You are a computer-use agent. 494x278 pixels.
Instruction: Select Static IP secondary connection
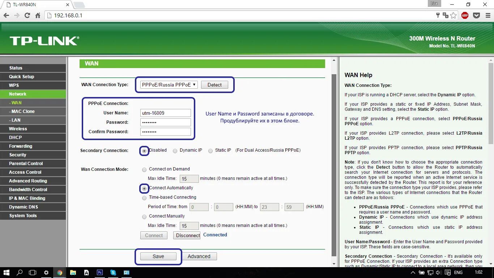coord(210,151)
